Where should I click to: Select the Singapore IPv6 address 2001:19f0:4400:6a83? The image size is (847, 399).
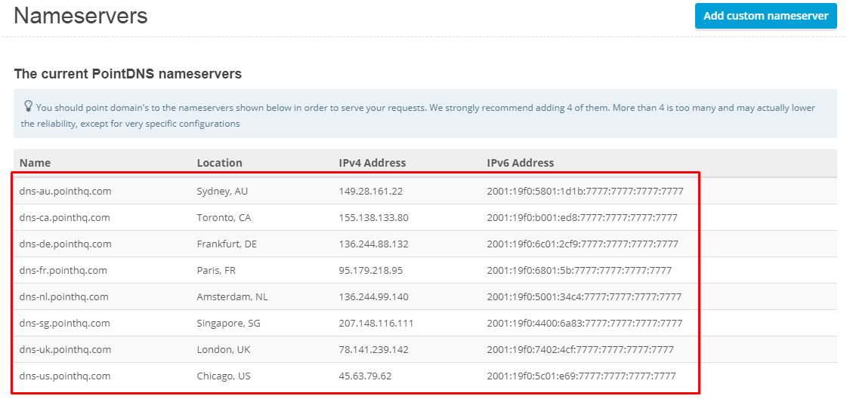coord(585,323)
